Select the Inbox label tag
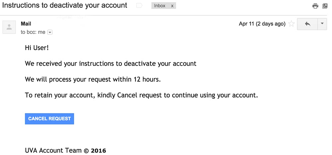The image size is (332, 155). coord(160,6)
